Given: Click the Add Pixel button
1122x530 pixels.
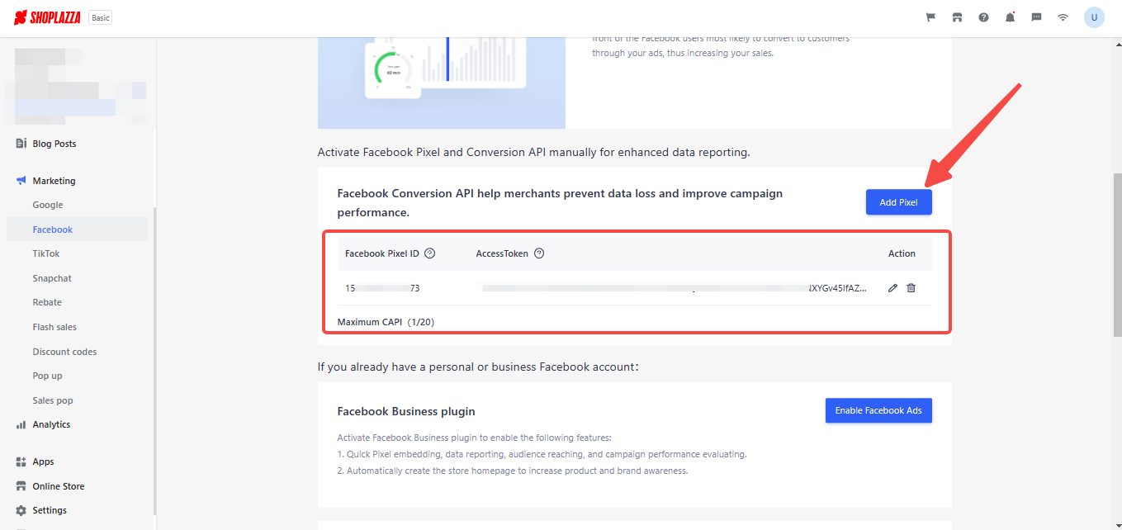Looking at the screenshot, I should (898, 202).
